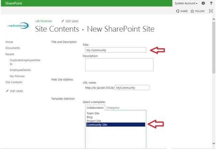Follow this site with star icon
Viewport: 216px width, 150px height.
(192, 11)
